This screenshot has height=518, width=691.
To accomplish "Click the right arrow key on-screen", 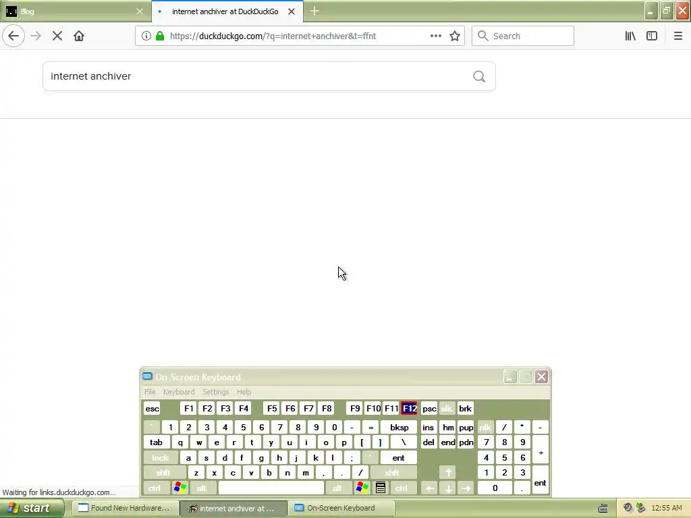I will tap(466, 488).
